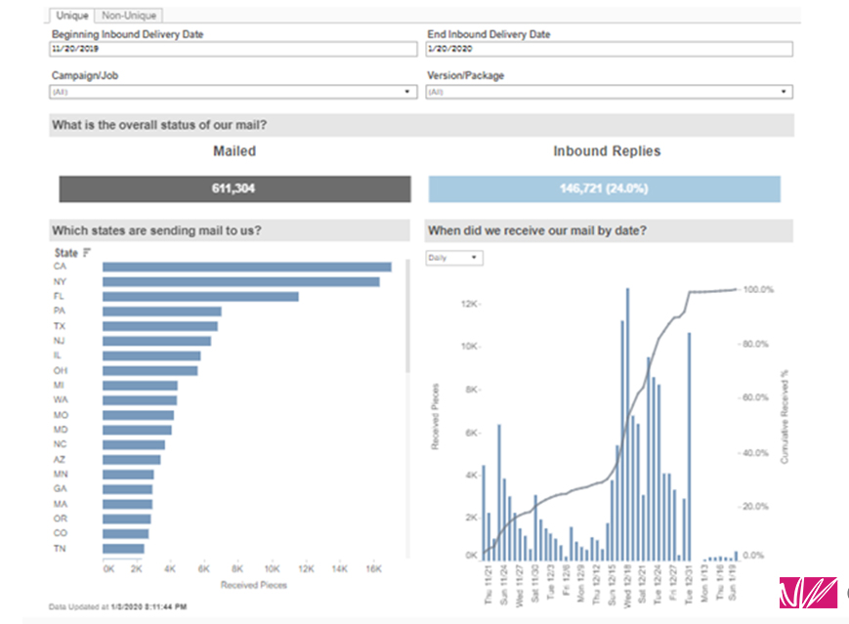Select the MO state bar

138,415
